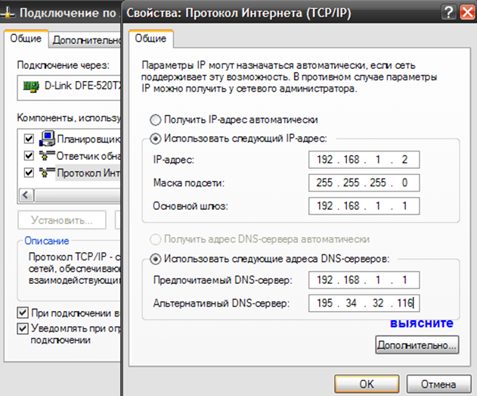Open the Общие tab in the connection window
This screenshot has height=396, width=477.
(26, 39)
